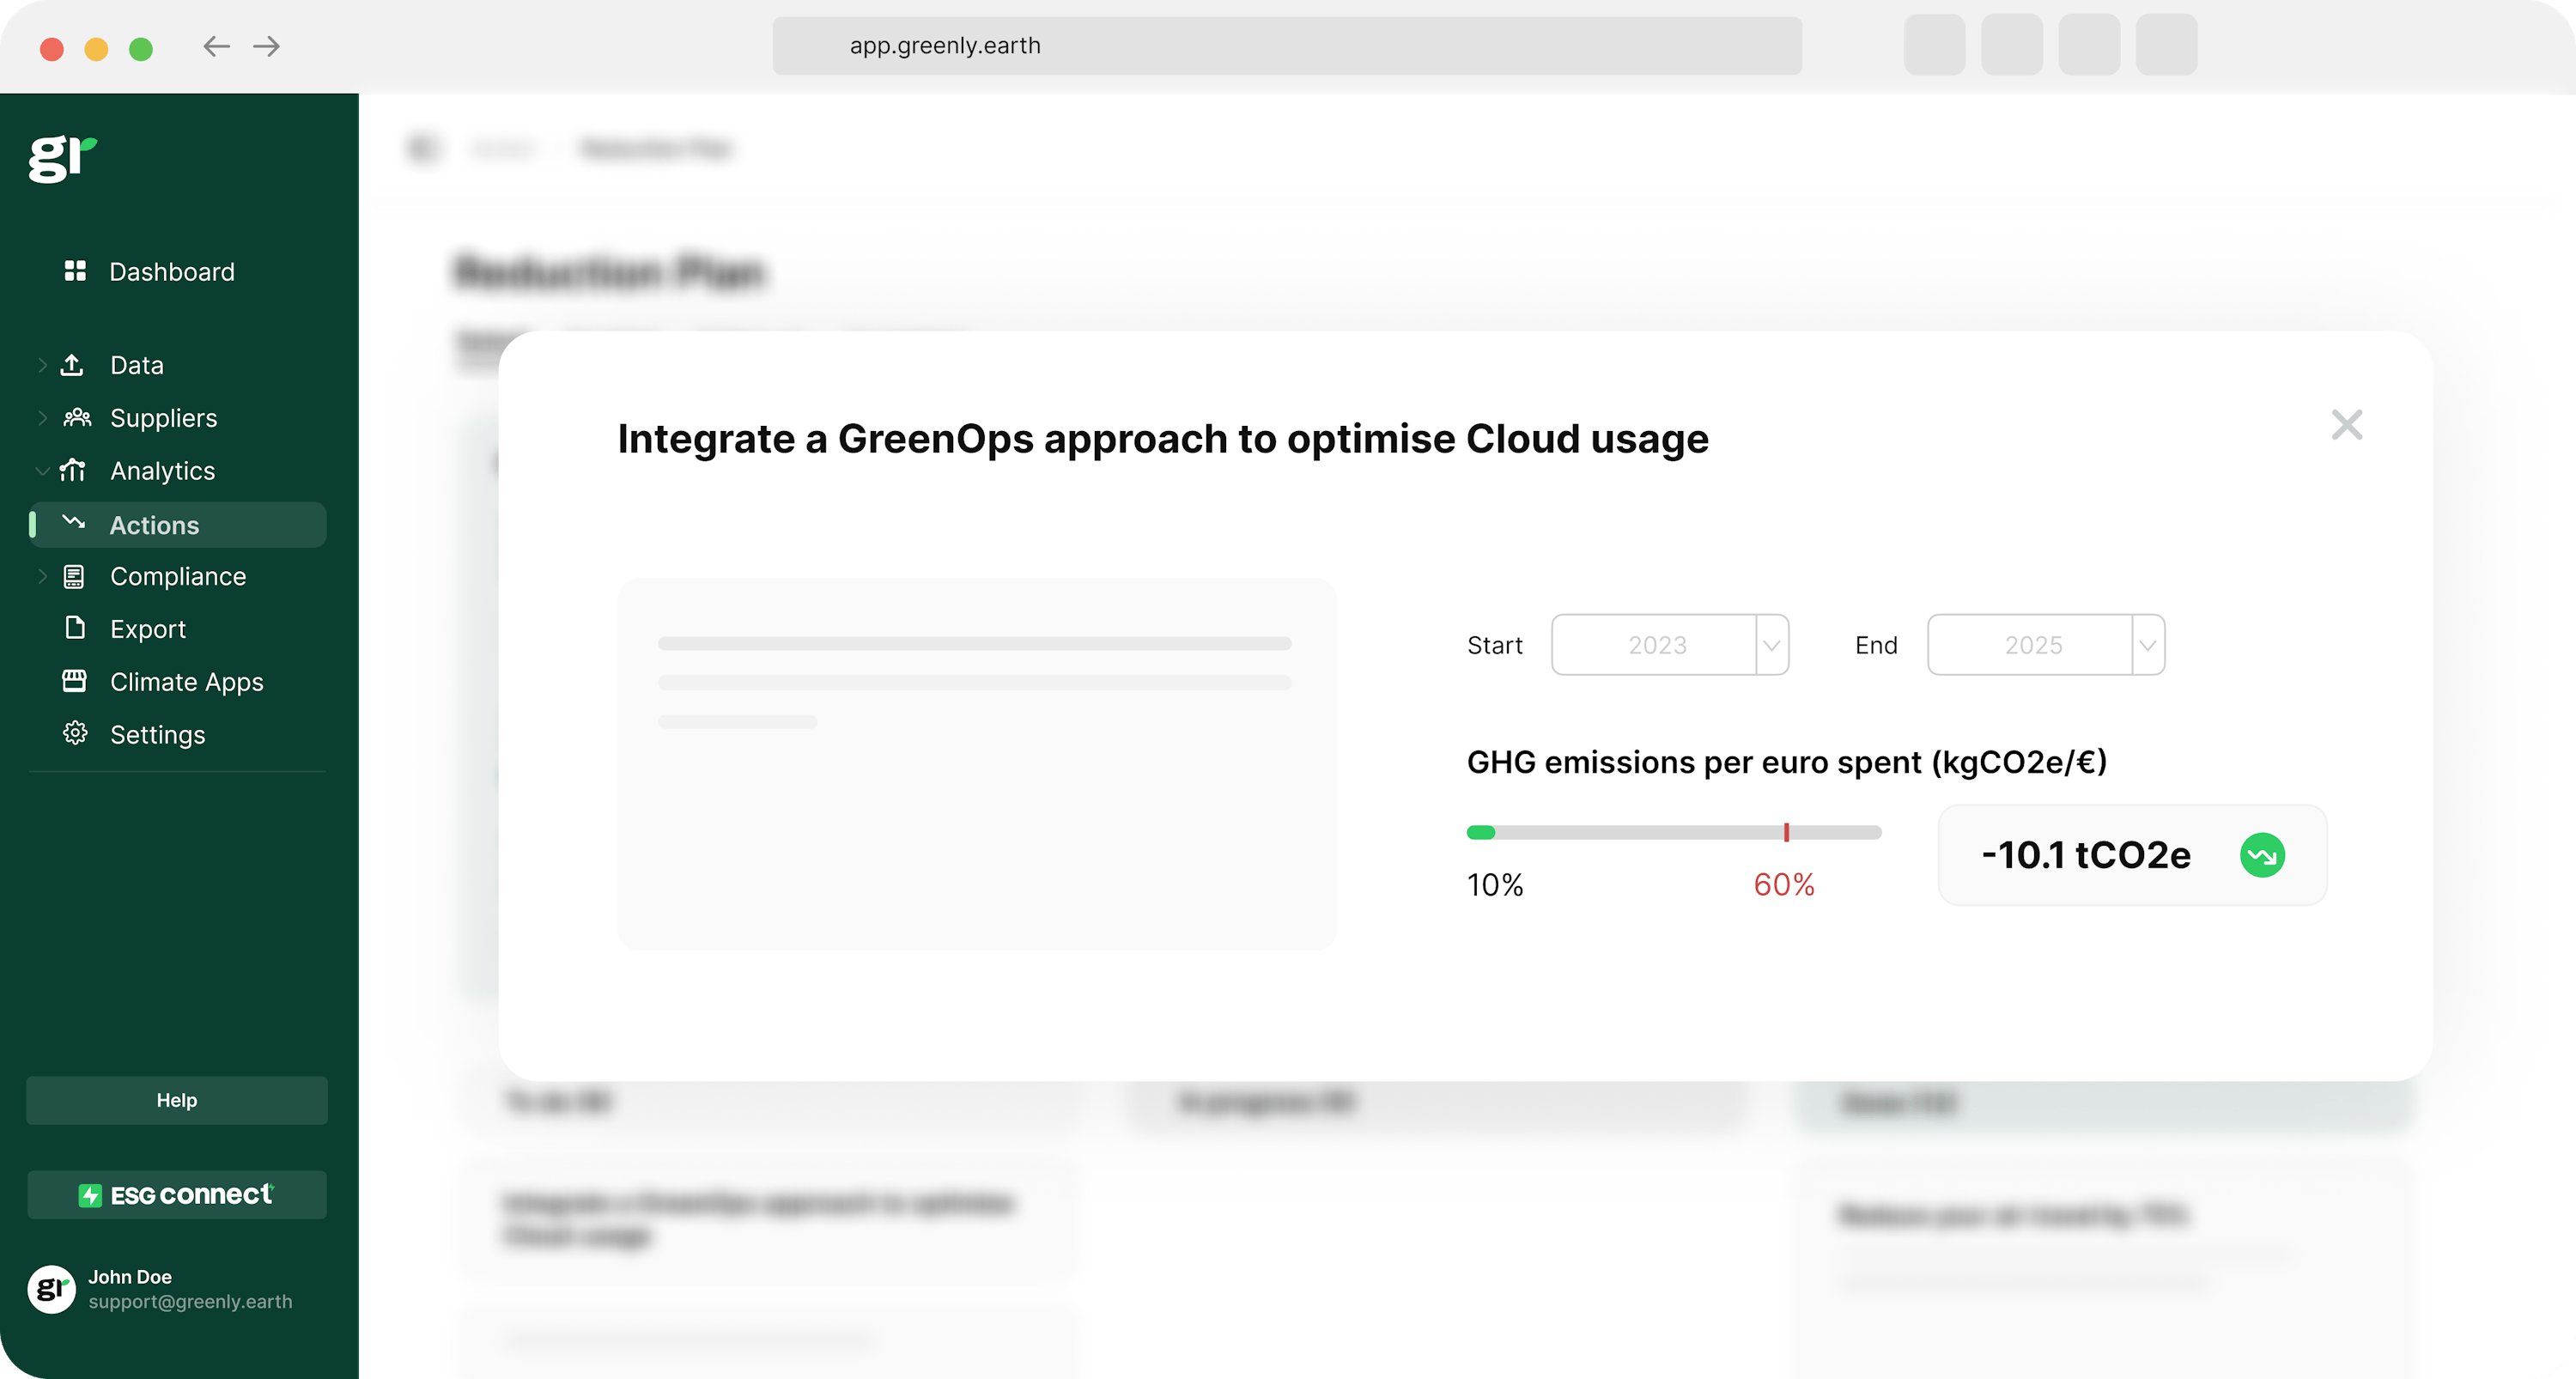Click the Help button at bottom
The width and height of the screenshot is (2576, 1379).
177,1099
